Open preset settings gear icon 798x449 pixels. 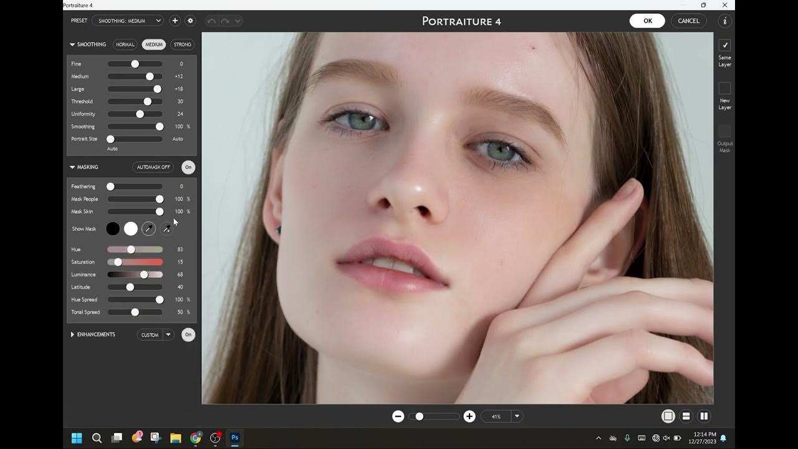[x=190, y=21]
